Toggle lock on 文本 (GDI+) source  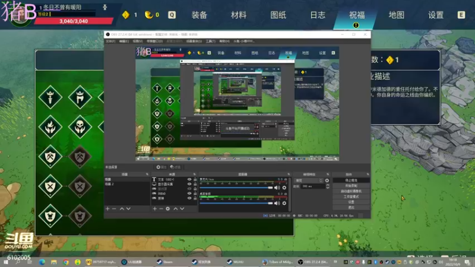click(x=195, y=180)
